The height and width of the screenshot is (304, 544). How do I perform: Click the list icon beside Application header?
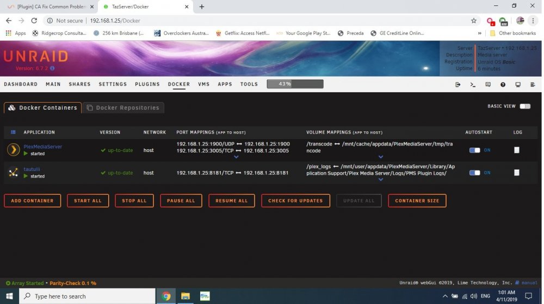tap(13, 132)
